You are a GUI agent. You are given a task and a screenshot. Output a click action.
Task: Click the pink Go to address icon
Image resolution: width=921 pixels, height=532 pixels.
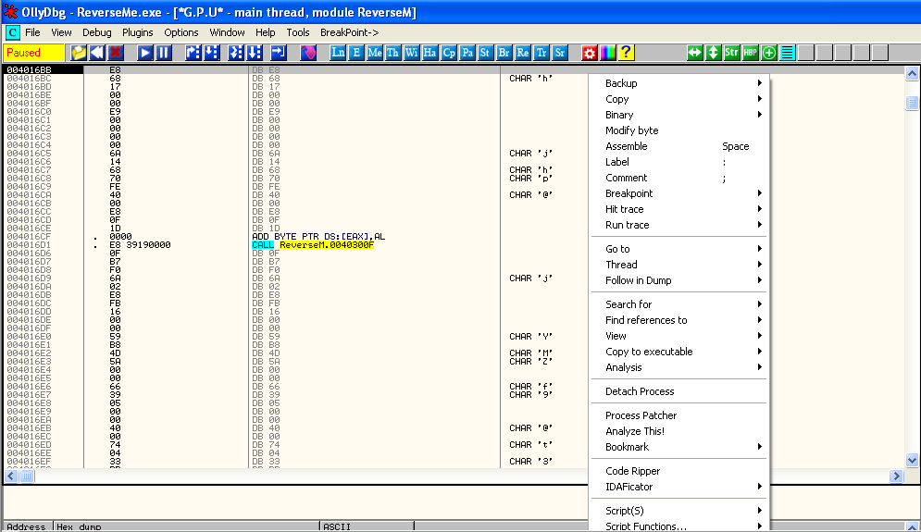pyautogui.click(x=308, y=53)
